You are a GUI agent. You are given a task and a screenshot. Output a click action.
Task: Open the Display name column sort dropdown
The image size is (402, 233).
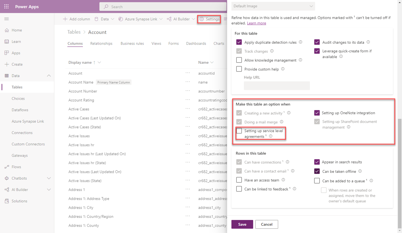(99, 62)
